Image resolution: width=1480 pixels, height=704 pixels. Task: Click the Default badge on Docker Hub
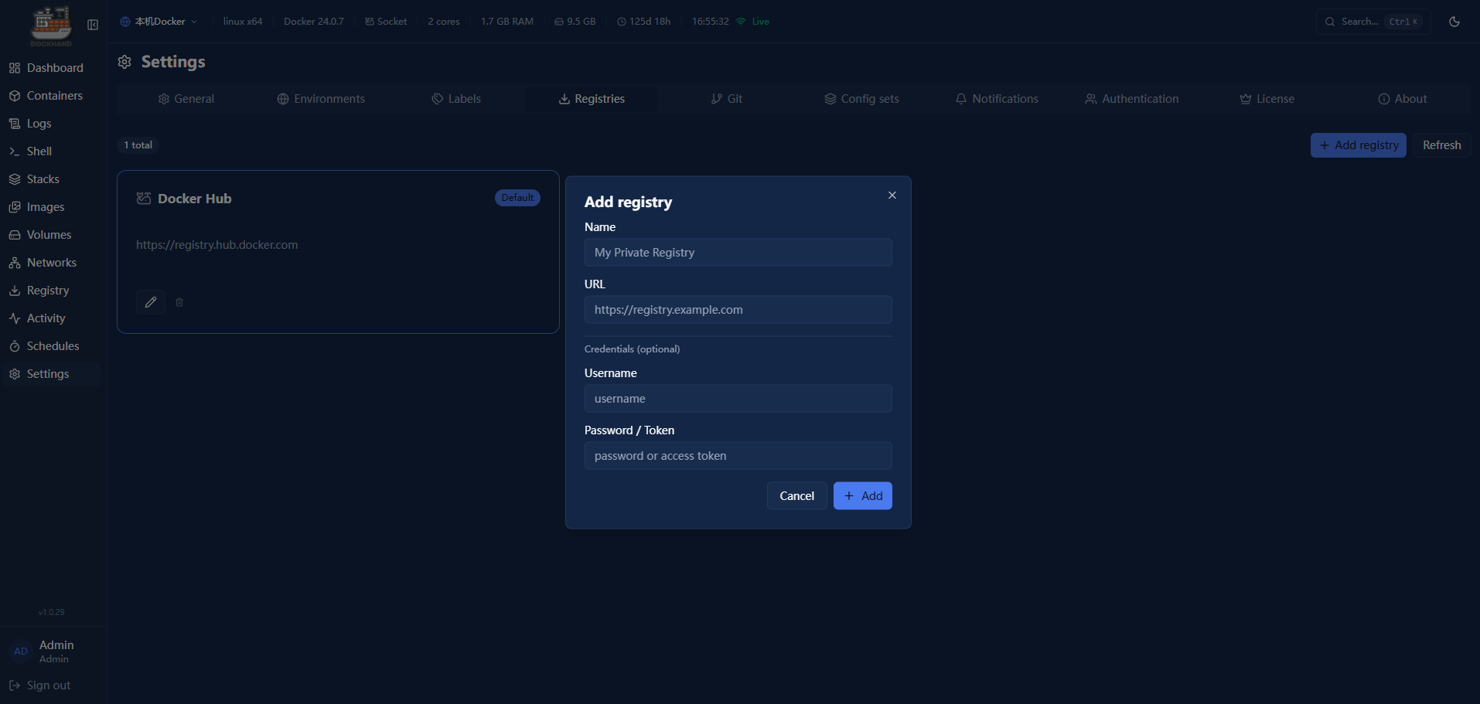pos(517,198)
